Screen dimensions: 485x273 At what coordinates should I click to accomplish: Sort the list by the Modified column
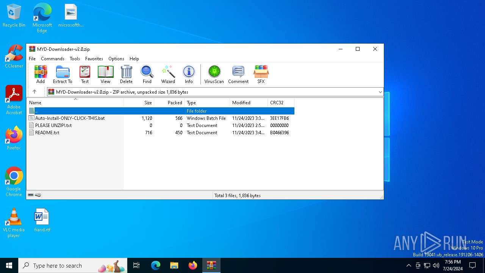coord(249,102)
